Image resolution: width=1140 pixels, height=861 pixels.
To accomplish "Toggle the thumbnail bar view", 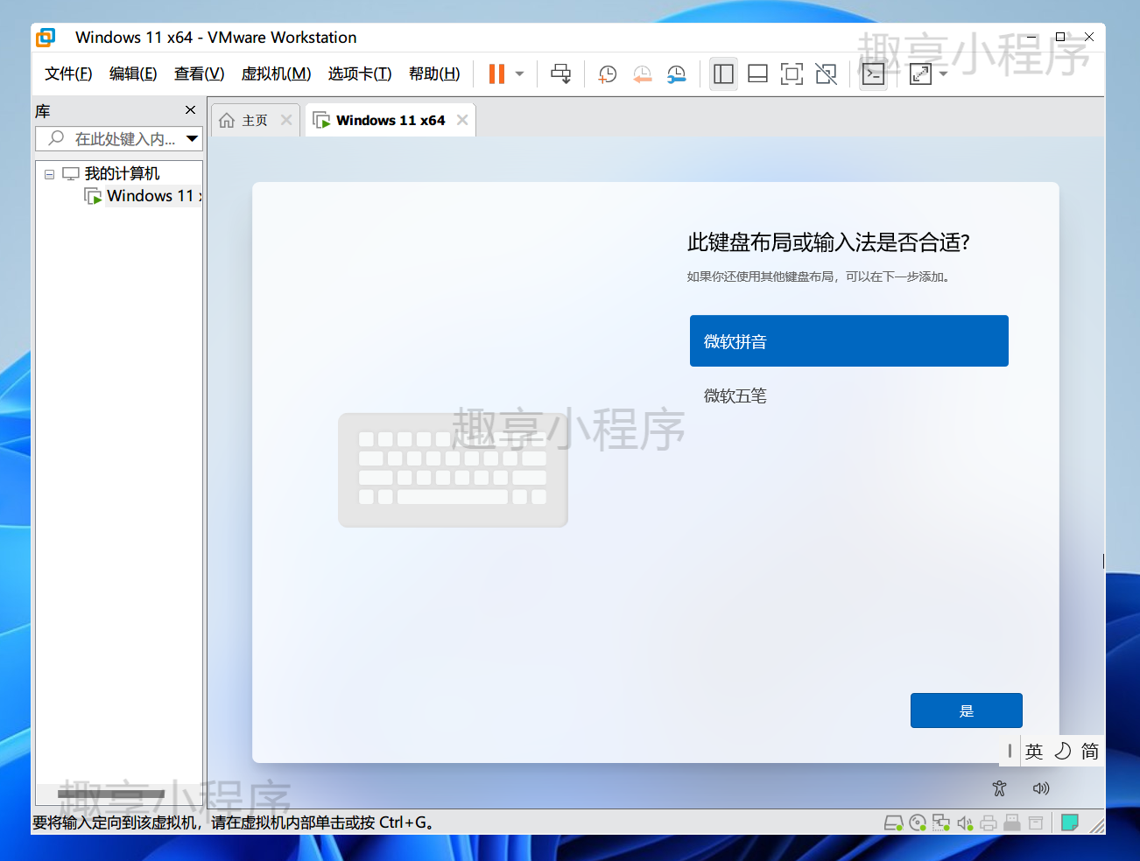I will click(758, 73).
